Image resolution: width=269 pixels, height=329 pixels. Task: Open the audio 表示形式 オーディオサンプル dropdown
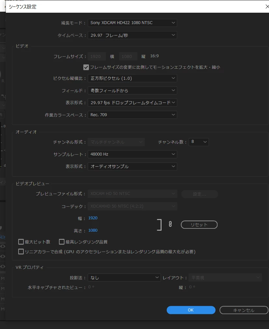point(132,166)
